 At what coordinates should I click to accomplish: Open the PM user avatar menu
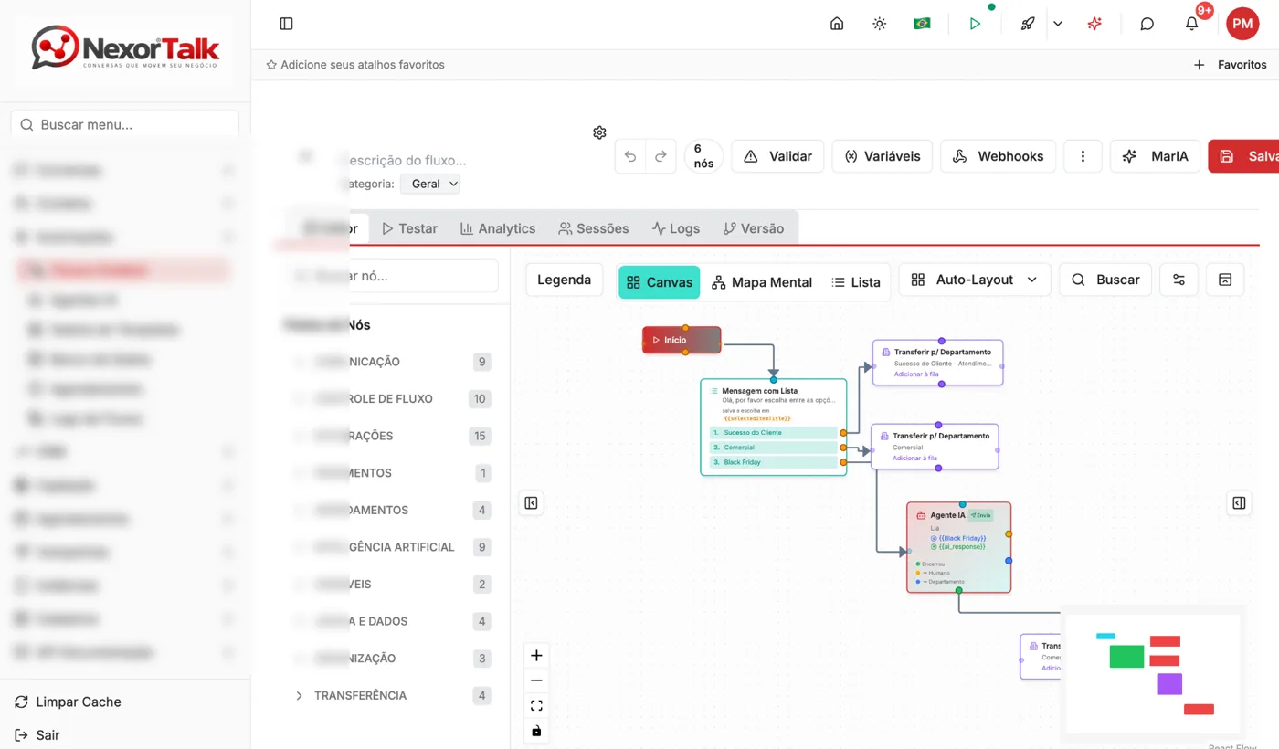(x=1242, y=24)
